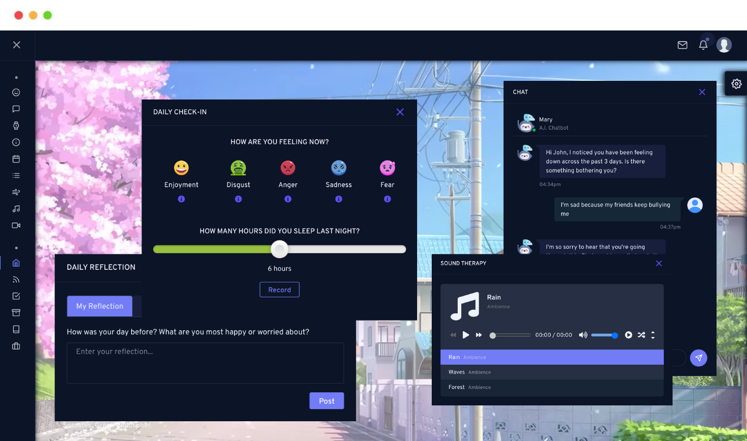
Task: Click the smiley face sidebar icon
Action: click(16, 92)
